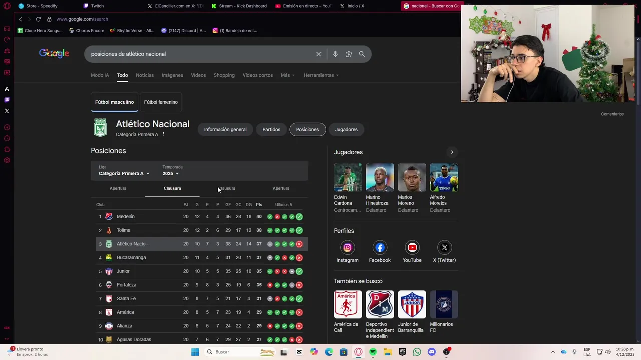Switch to the first Apertura standings tab
641x360 pixels.
coord(118,188)
